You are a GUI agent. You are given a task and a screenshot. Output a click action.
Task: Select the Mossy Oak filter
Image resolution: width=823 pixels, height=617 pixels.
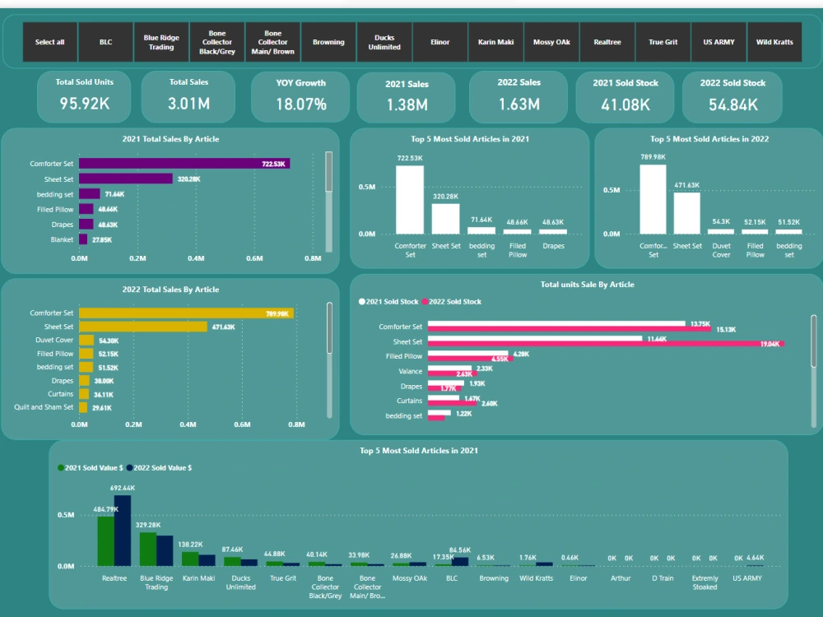click(x=551, y=42)
